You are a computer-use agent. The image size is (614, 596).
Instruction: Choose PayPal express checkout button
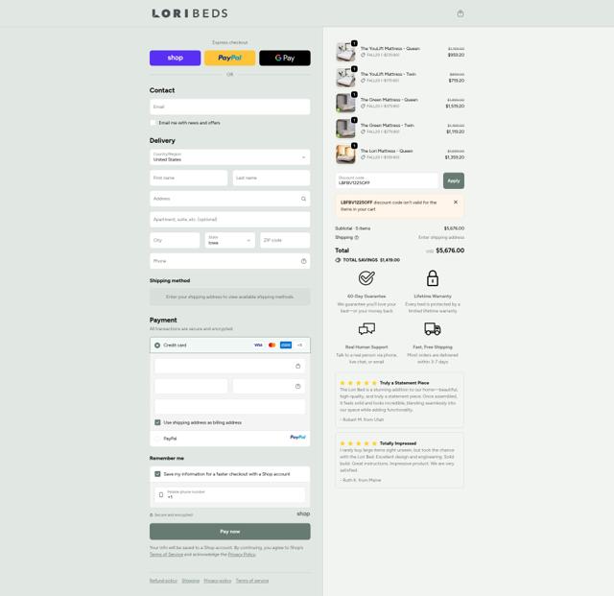(230, 58)
